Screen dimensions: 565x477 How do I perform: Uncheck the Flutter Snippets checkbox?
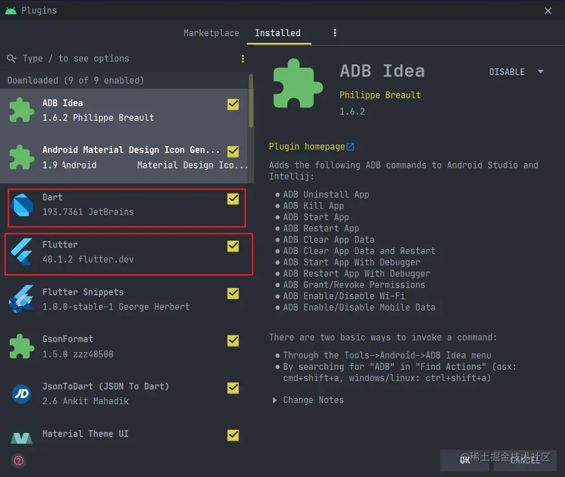pyautogui.click(x=233, y=294)
